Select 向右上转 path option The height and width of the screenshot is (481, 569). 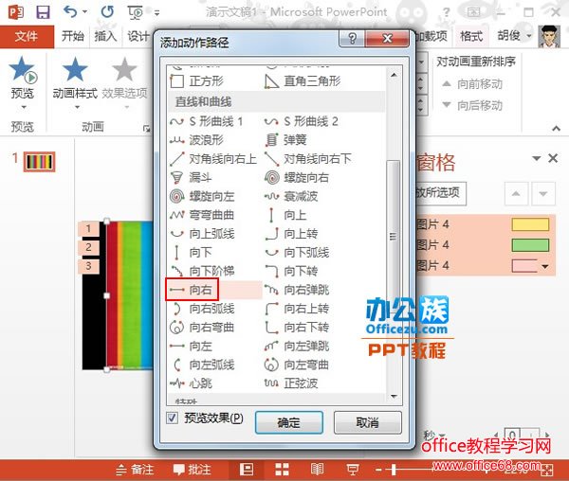(297, 309)
